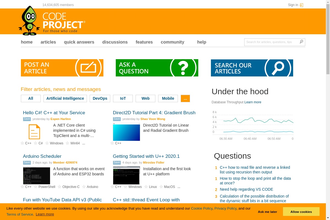This screenshot has width=330, height=220.
Task: Open the Sign in link
Action: 293,5
